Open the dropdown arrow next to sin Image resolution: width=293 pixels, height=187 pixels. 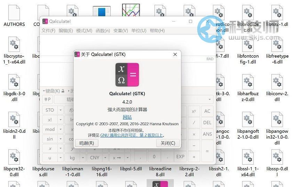pyautogui.click(x=61, y=139)
